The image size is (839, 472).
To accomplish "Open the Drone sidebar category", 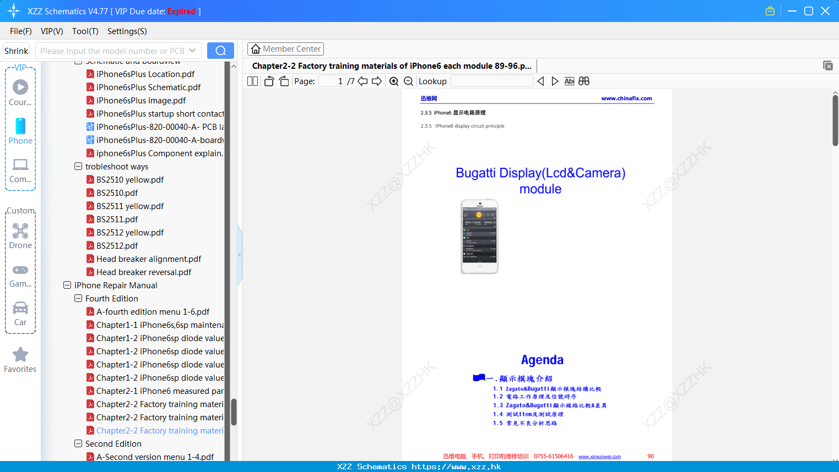I will 20,236.
